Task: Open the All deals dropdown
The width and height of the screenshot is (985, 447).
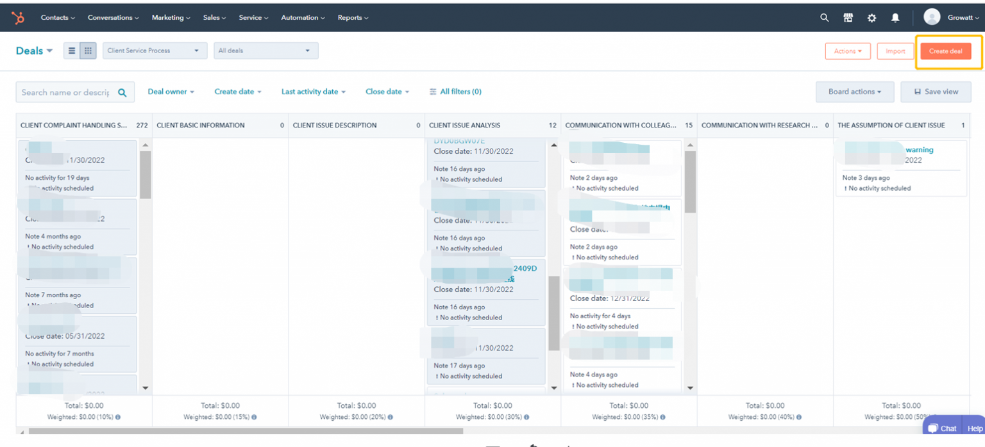Action: tap(265, 51)
